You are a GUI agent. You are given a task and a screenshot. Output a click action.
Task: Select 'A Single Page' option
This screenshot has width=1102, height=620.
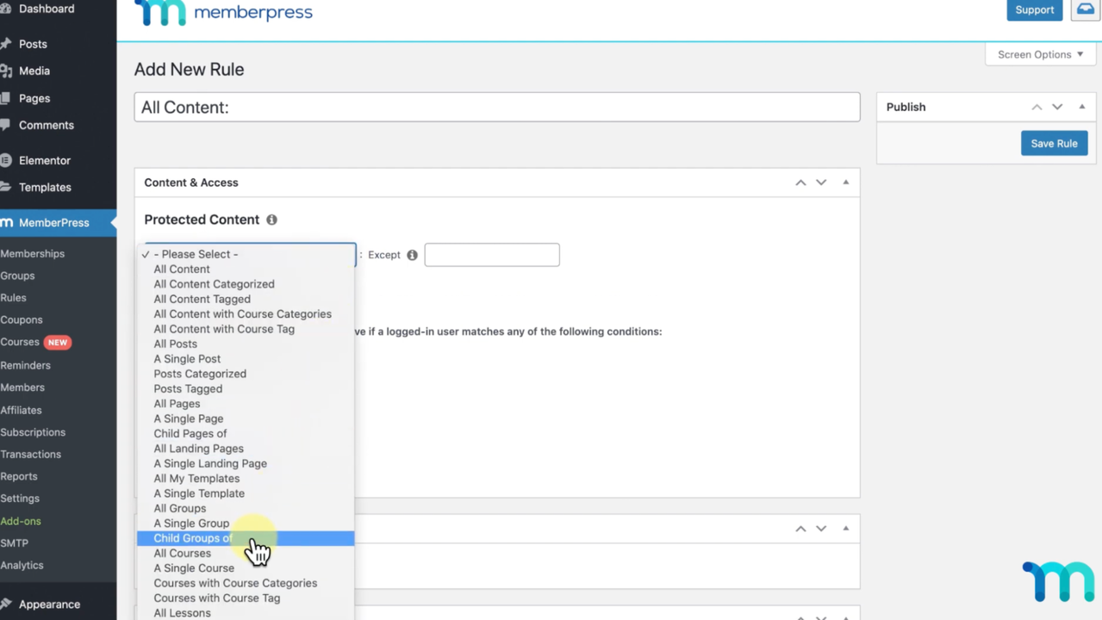[x=246, y=418]
